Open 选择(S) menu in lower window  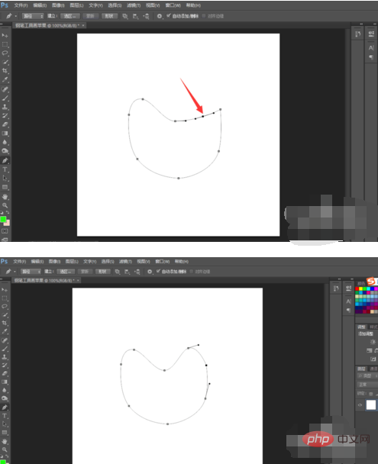pyautogui.click(x=107, y=261)
